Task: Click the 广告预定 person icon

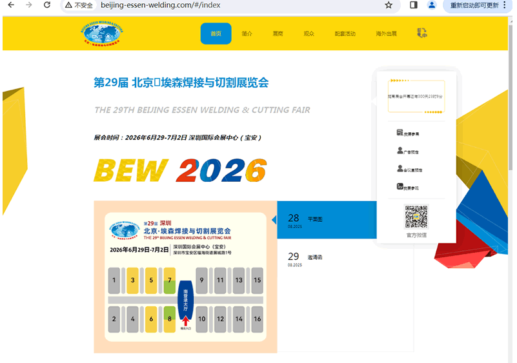Action: click(400, 151)
